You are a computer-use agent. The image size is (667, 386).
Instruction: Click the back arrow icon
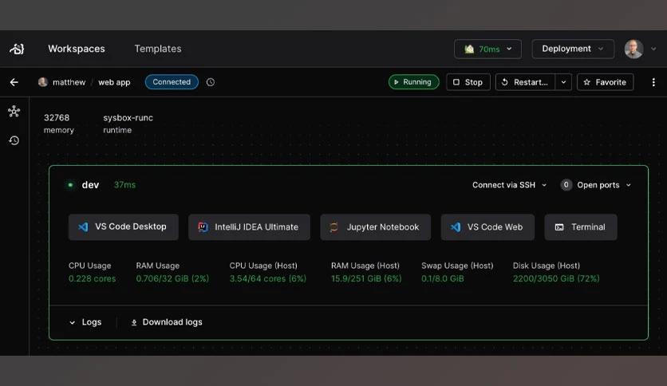[x=14, y=82]
